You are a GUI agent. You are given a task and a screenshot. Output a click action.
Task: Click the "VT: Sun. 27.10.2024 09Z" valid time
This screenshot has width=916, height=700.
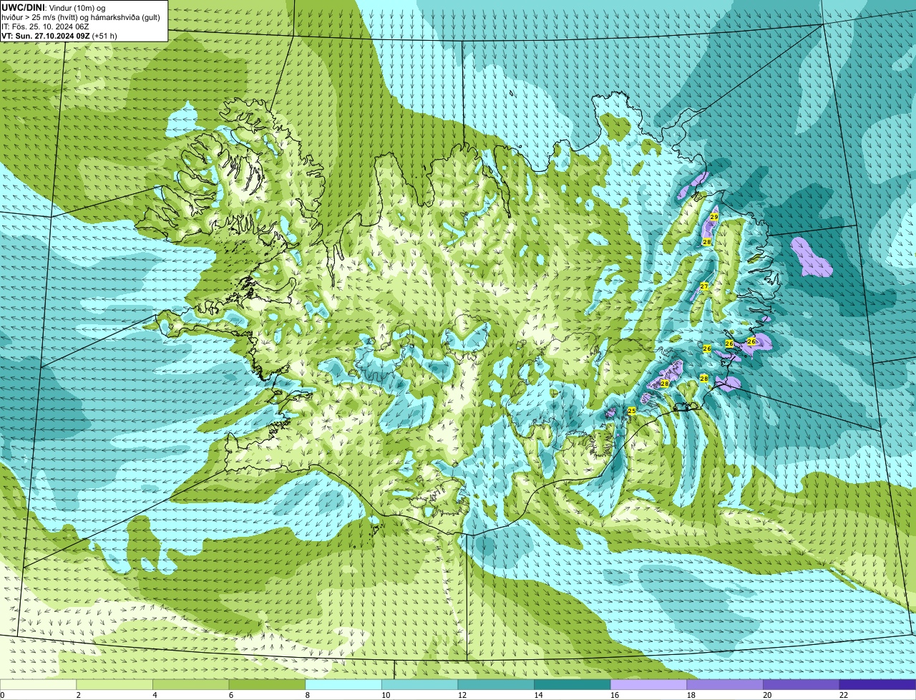45,36
